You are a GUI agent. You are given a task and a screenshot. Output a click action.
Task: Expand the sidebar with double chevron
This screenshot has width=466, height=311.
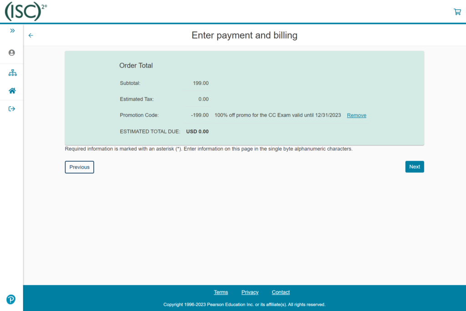[x=12, y=31]
